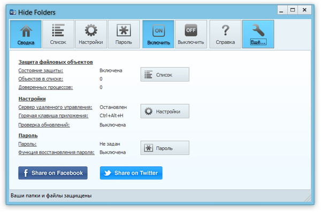Screen dimensions: 321x212
Task: Open the Ещё... wrench toolbar button
Action: [258, 34]
